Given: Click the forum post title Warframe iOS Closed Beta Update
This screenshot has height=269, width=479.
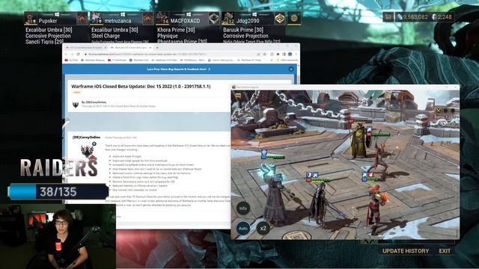Looking at the screenshot, I should click(x=141, y=87).
